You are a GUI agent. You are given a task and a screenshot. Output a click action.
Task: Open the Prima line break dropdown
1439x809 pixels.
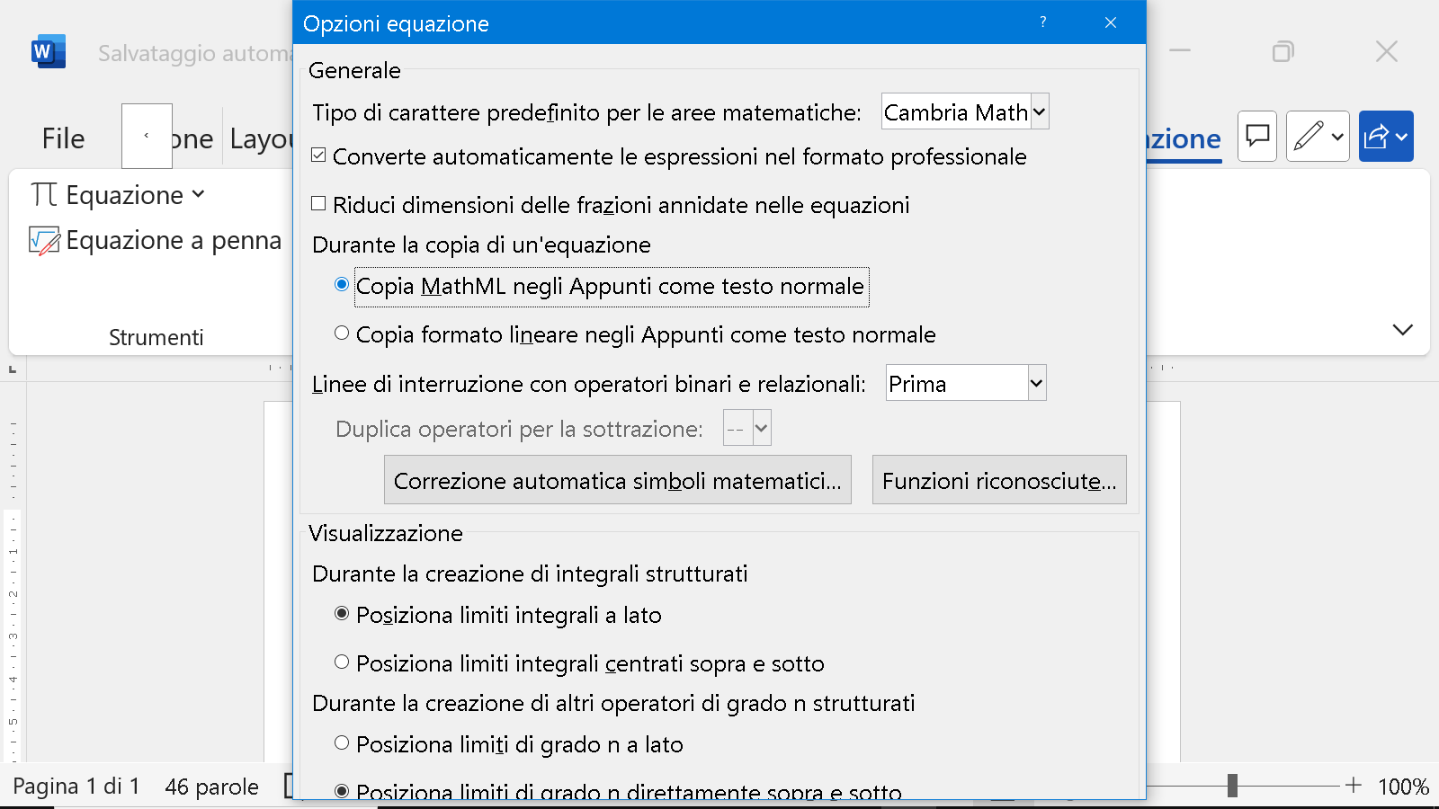pyautogui.click(x=1036, y=383)
